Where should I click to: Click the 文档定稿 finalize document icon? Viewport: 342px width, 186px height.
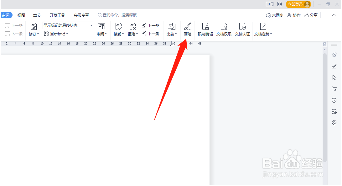click(263, 26)
